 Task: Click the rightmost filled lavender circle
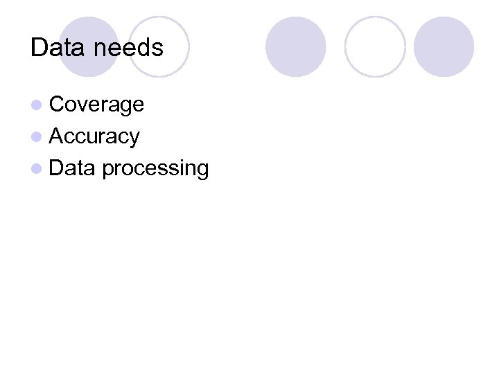[x=444, y=46]
